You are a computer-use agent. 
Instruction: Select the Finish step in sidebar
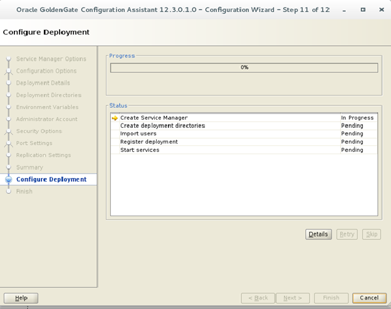(24, 191)
